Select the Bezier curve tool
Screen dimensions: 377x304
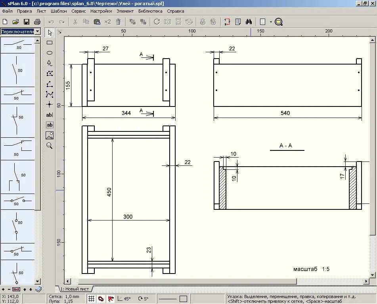pyautogui.click(x=50, y=94)
